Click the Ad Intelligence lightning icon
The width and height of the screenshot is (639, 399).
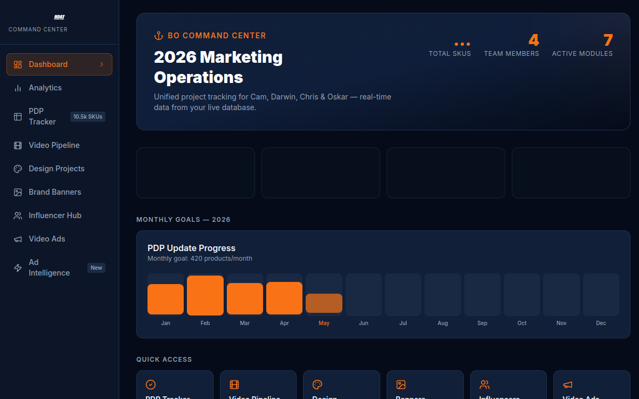18,268
